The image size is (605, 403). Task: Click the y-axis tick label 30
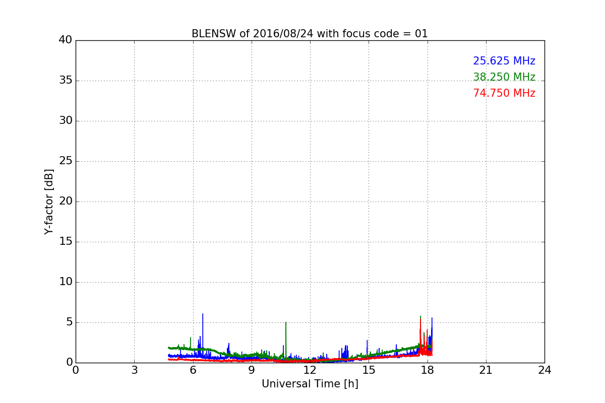click(66, 121)
